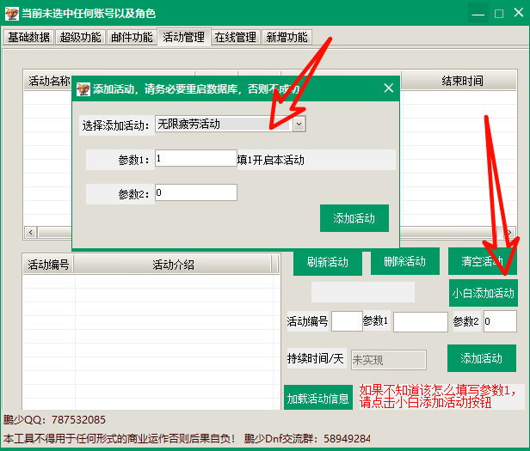Switch to the 基础数据 tab
This screenshot has height=451, width=530.
pos(28,37)
